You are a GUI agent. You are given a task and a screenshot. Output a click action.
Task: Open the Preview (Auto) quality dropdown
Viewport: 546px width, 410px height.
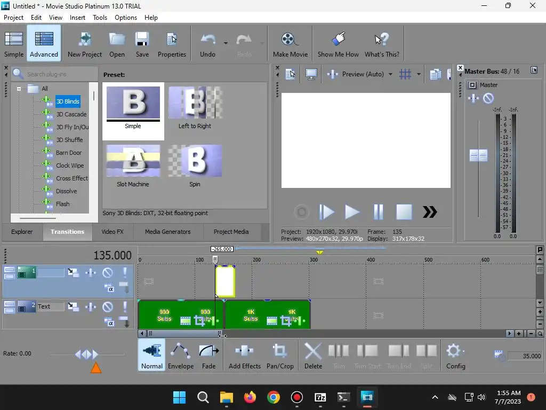click(x=390, y=74)
